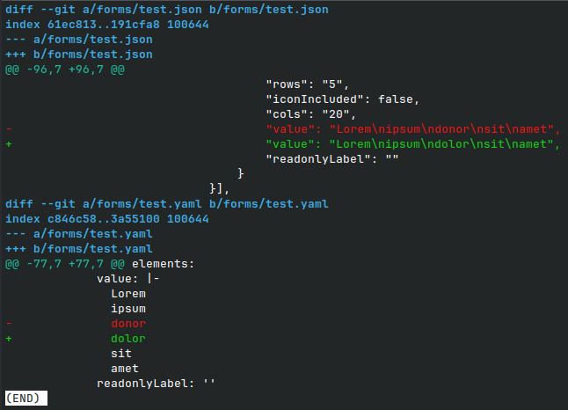Click the JSON "readonlyLabel": "" line

[332, 159]
